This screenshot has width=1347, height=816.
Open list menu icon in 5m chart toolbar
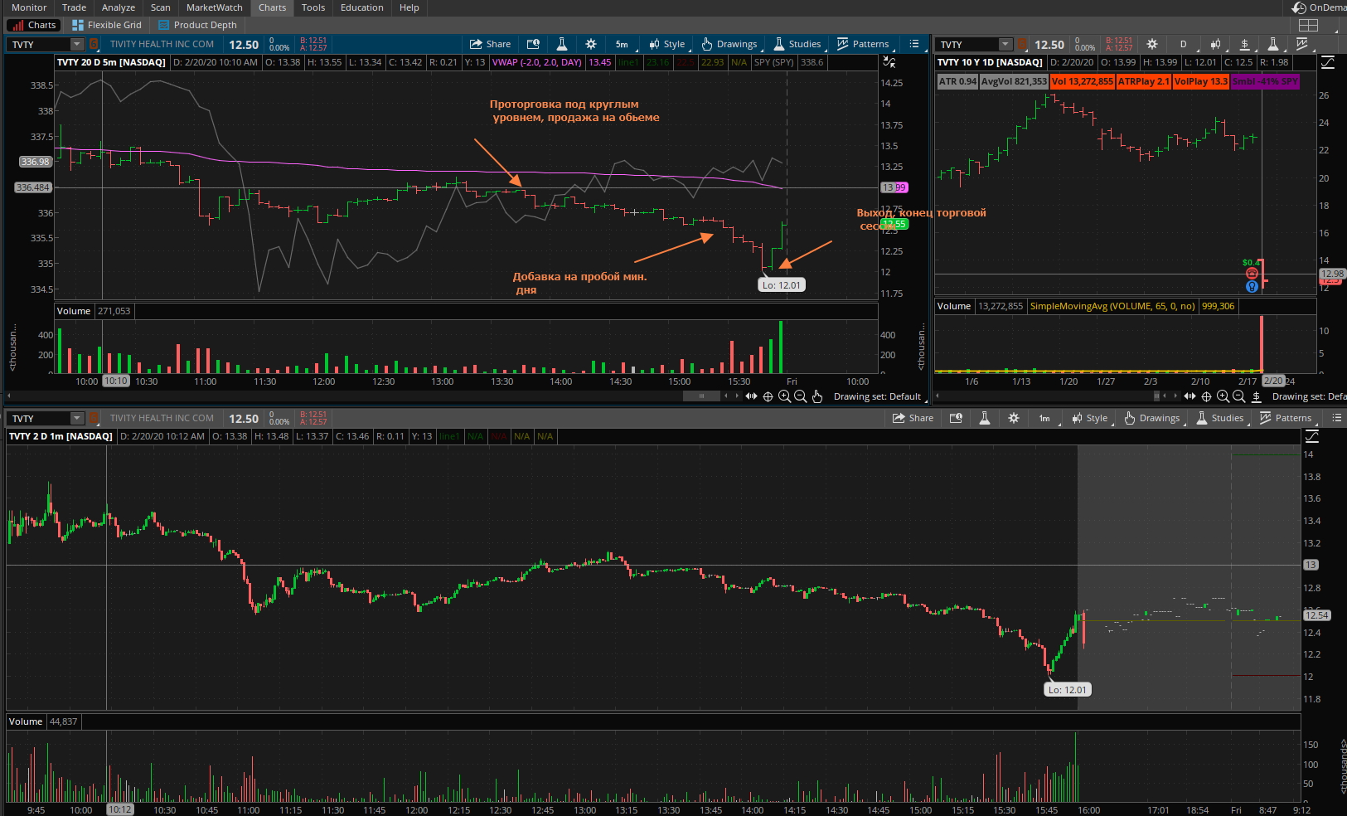[914, 45]
